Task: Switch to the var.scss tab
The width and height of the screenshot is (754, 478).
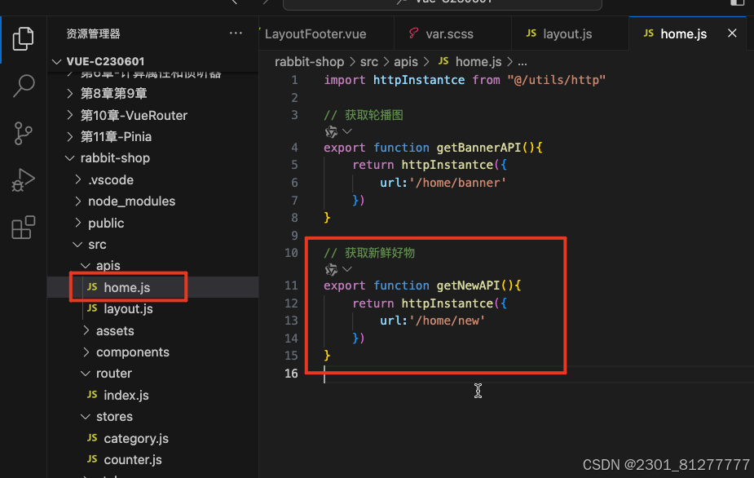Action: click(452, 33)
